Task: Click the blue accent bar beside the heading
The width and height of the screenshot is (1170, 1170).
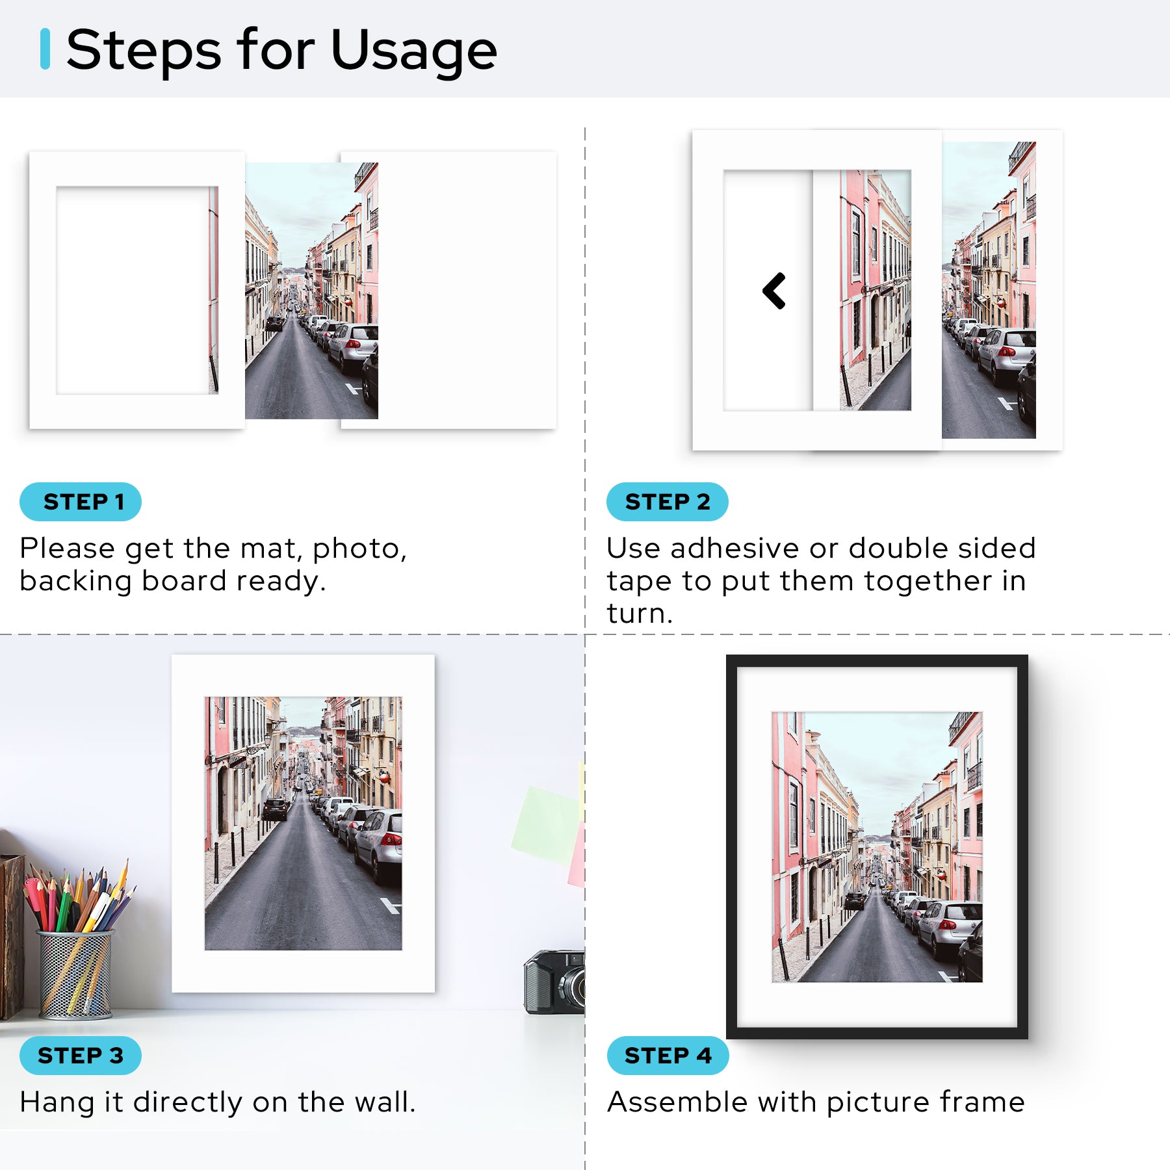Action: coord(45,49)
